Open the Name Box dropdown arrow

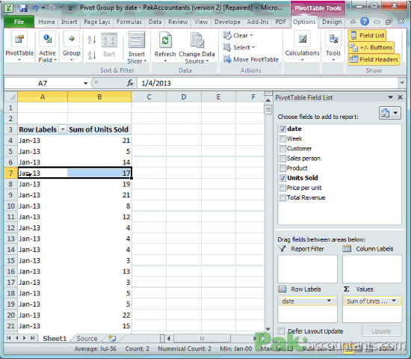tap(85, 84)
